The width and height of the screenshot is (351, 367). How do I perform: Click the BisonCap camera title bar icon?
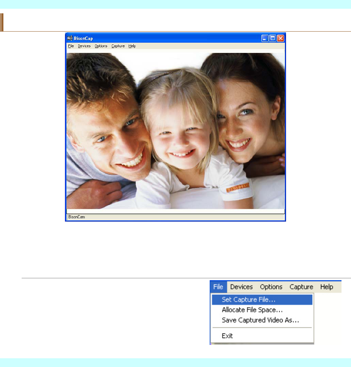pos(70,38)
